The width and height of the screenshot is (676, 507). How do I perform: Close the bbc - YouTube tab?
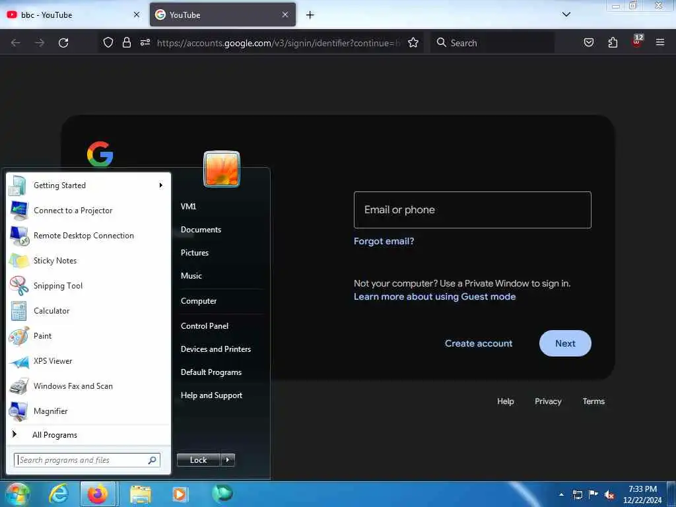(x=137, y=15)
